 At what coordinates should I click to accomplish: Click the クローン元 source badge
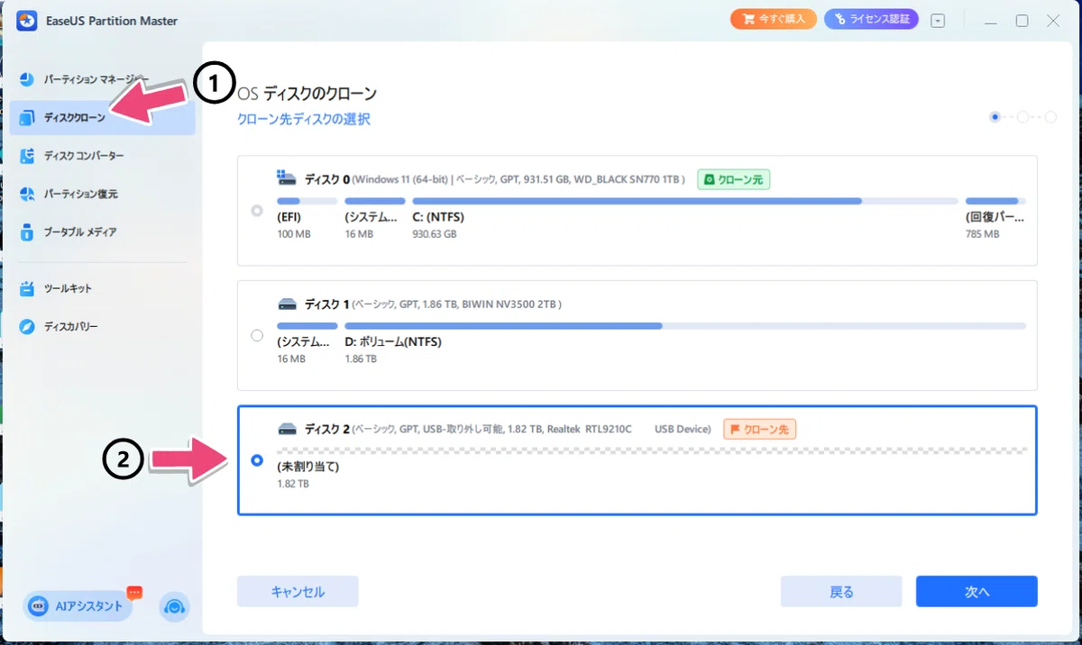[733, 179]
